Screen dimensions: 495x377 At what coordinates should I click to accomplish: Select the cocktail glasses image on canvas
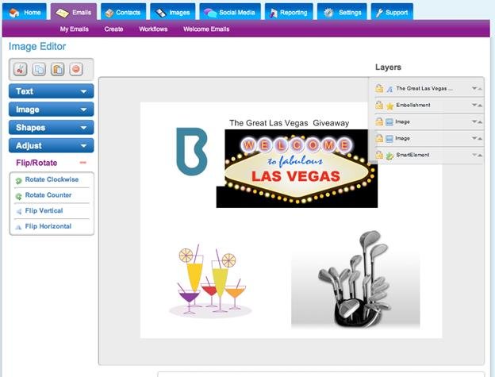pos(210,281)
